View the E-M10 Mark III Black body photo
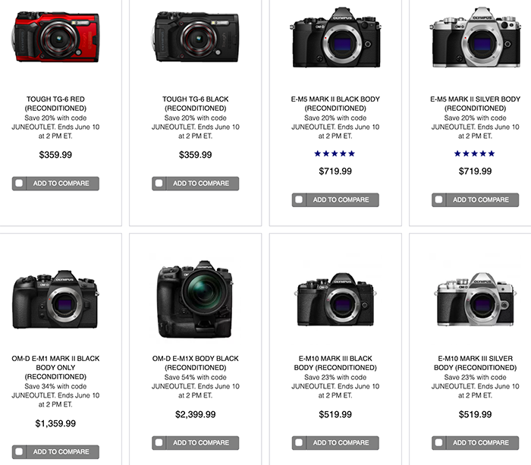The width and height of the screenshot is (531, 465). (x=335, y=298)
